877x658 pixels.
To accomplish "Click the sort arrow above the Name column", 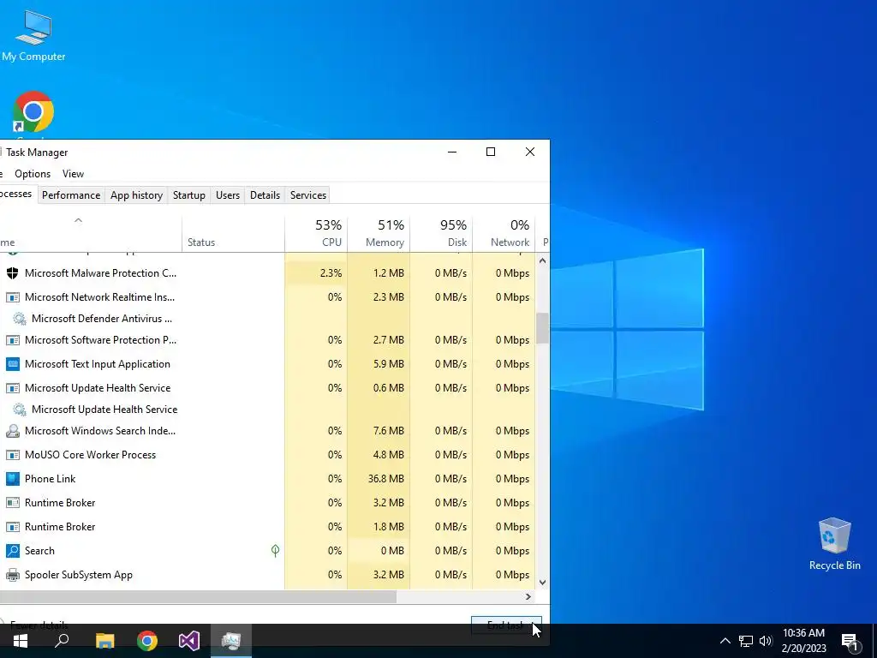I will click(x=78, y=220).
